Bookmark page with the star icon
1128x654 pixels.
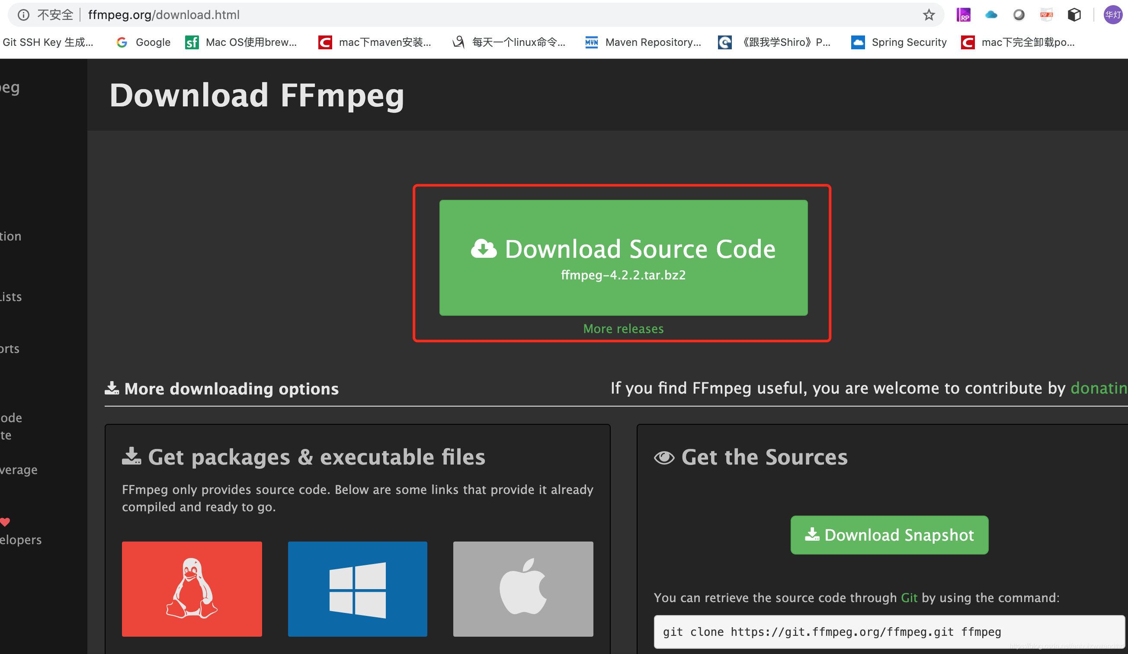pos(929,15)
